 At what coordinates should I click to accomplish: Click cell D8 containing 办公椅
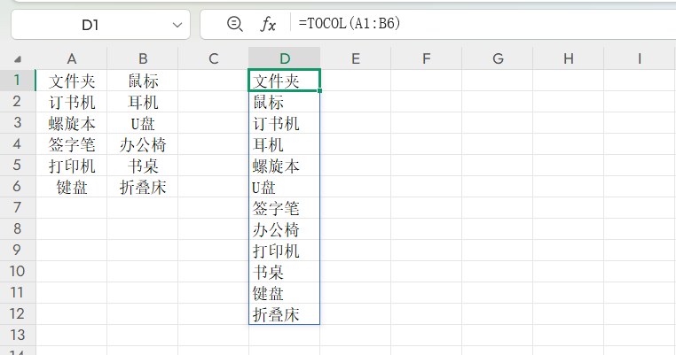(x=285, y=229)
